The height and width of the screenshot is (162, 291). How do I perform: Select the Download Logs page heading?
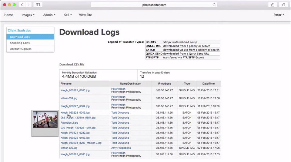pyautogui.click(x=89, y=32)
